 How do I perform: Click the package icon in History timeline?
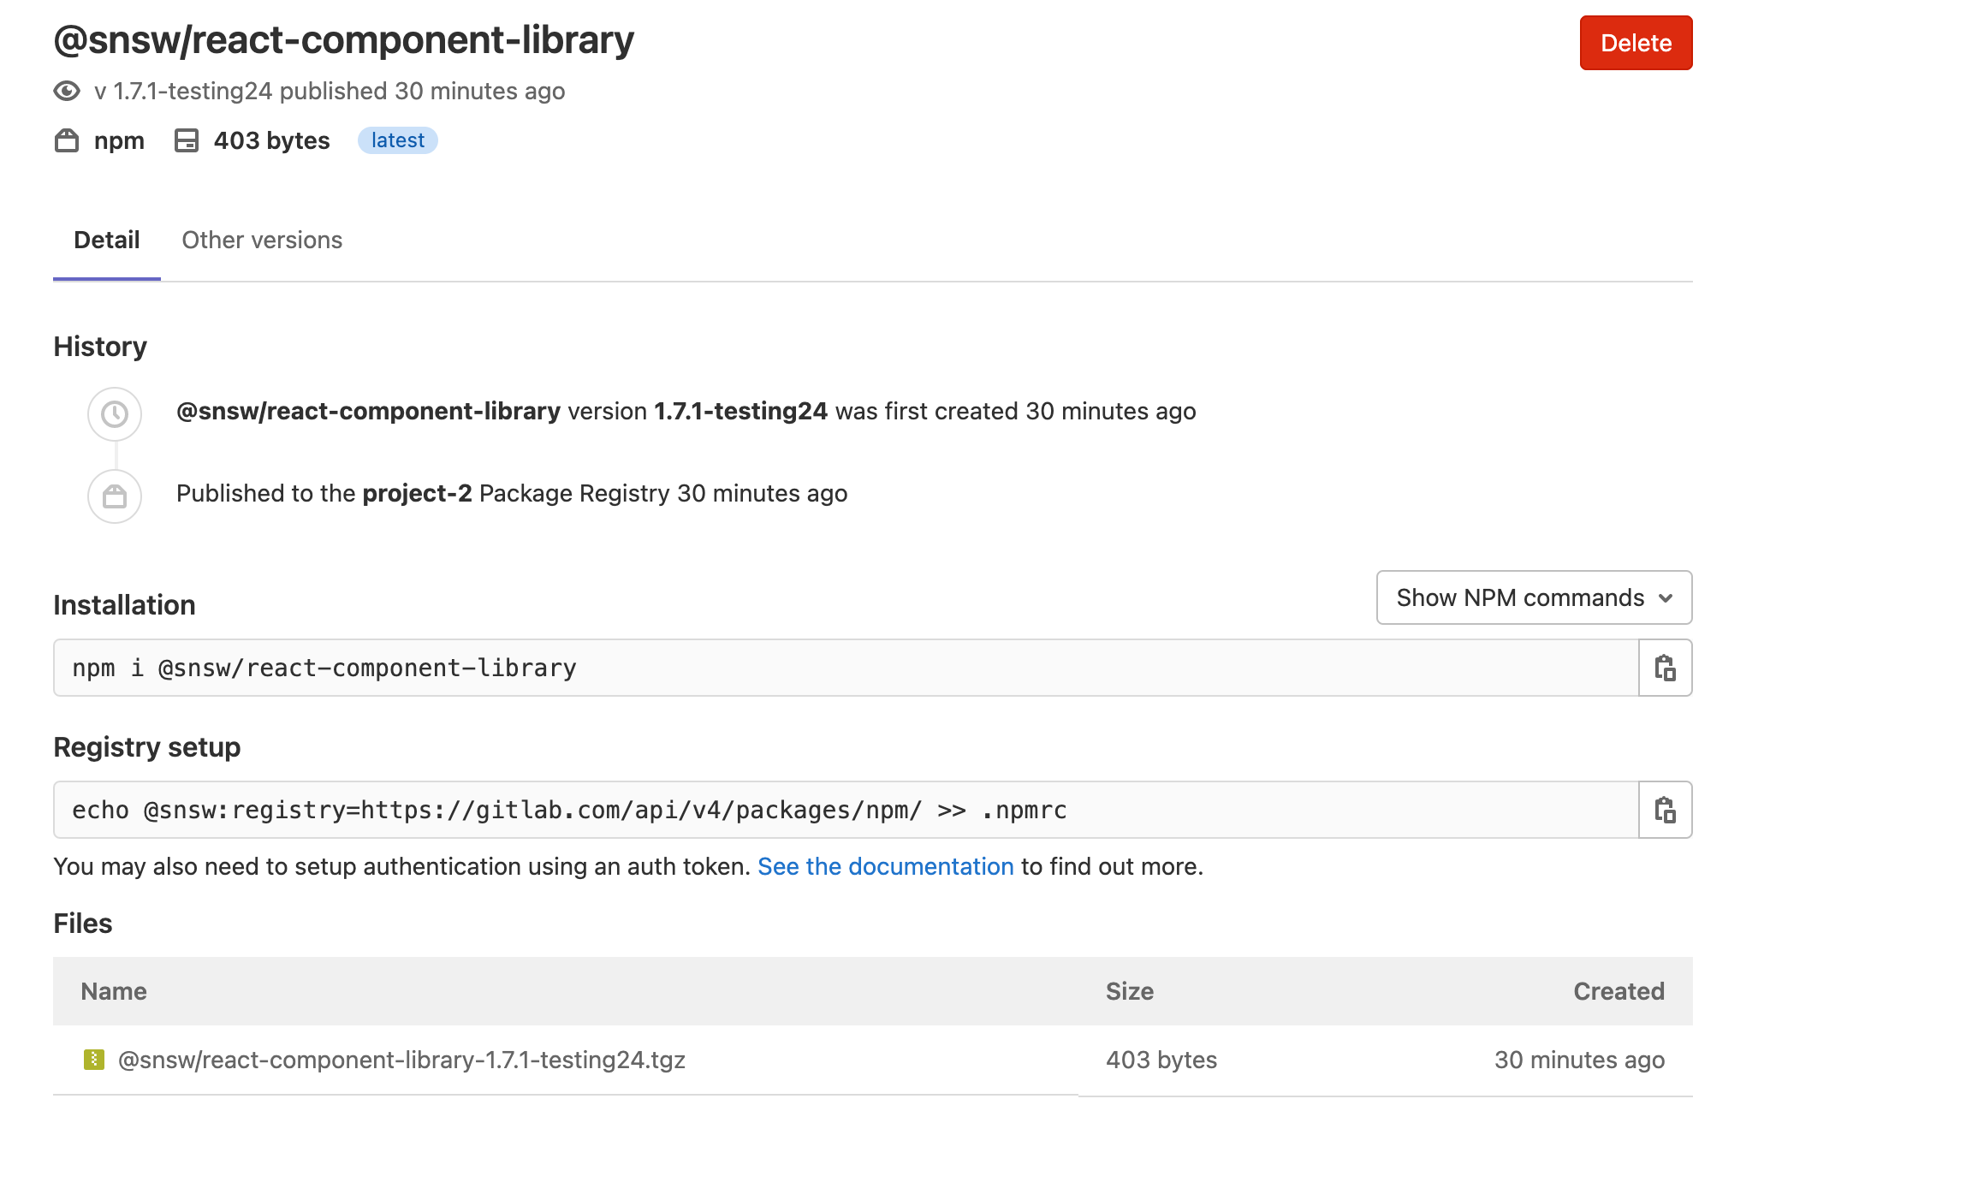tap(115, 496)
